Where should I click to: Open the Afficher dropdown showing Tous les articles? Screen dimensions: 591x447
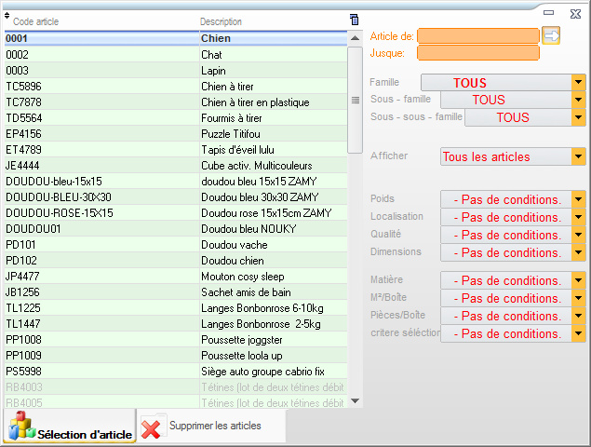point(578,156)
